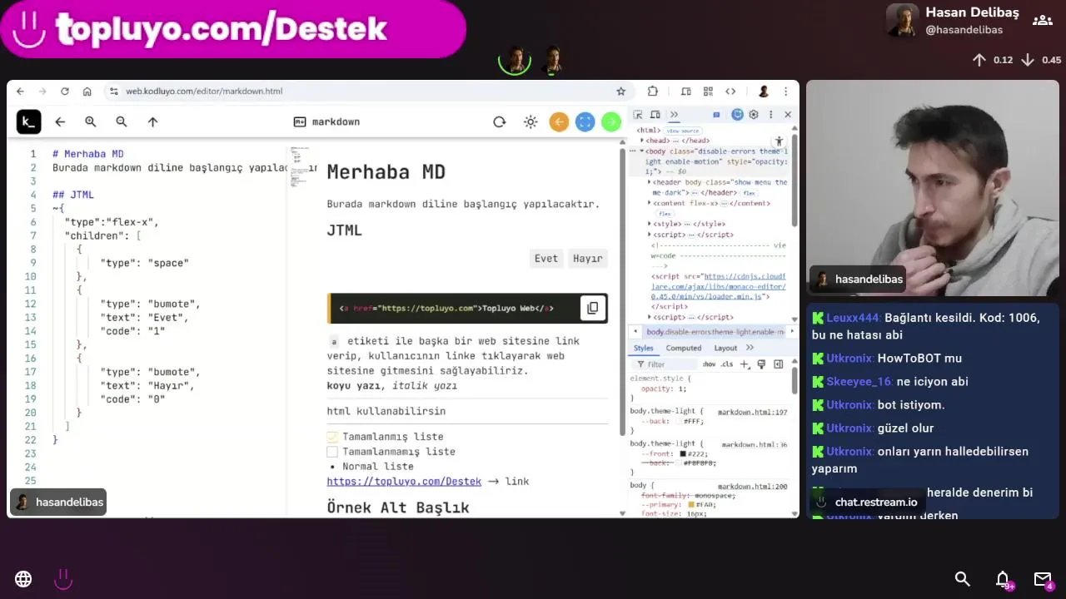Click the Hayır button in preview
The height and width of the screenshot is (599, 1066).
click(588, 259)
